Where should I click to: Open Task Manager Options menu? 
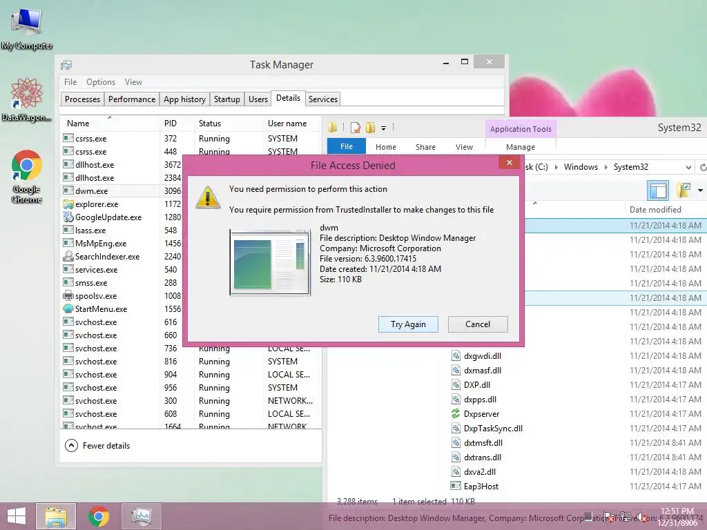(101, 82)
